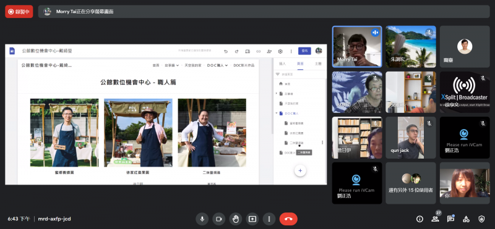495x229 pixels.
Task: Select the home page row with house icon
Action: 300,84
